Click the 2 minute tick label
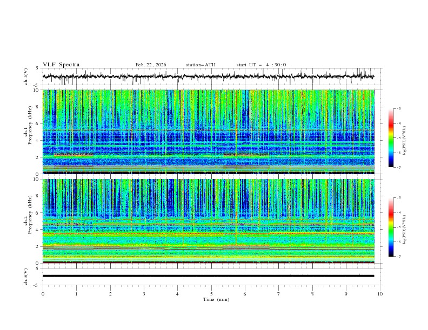 (110, 294)
